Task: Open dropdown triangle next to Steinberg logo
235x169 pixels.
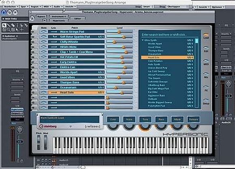Action: (70, 127)
